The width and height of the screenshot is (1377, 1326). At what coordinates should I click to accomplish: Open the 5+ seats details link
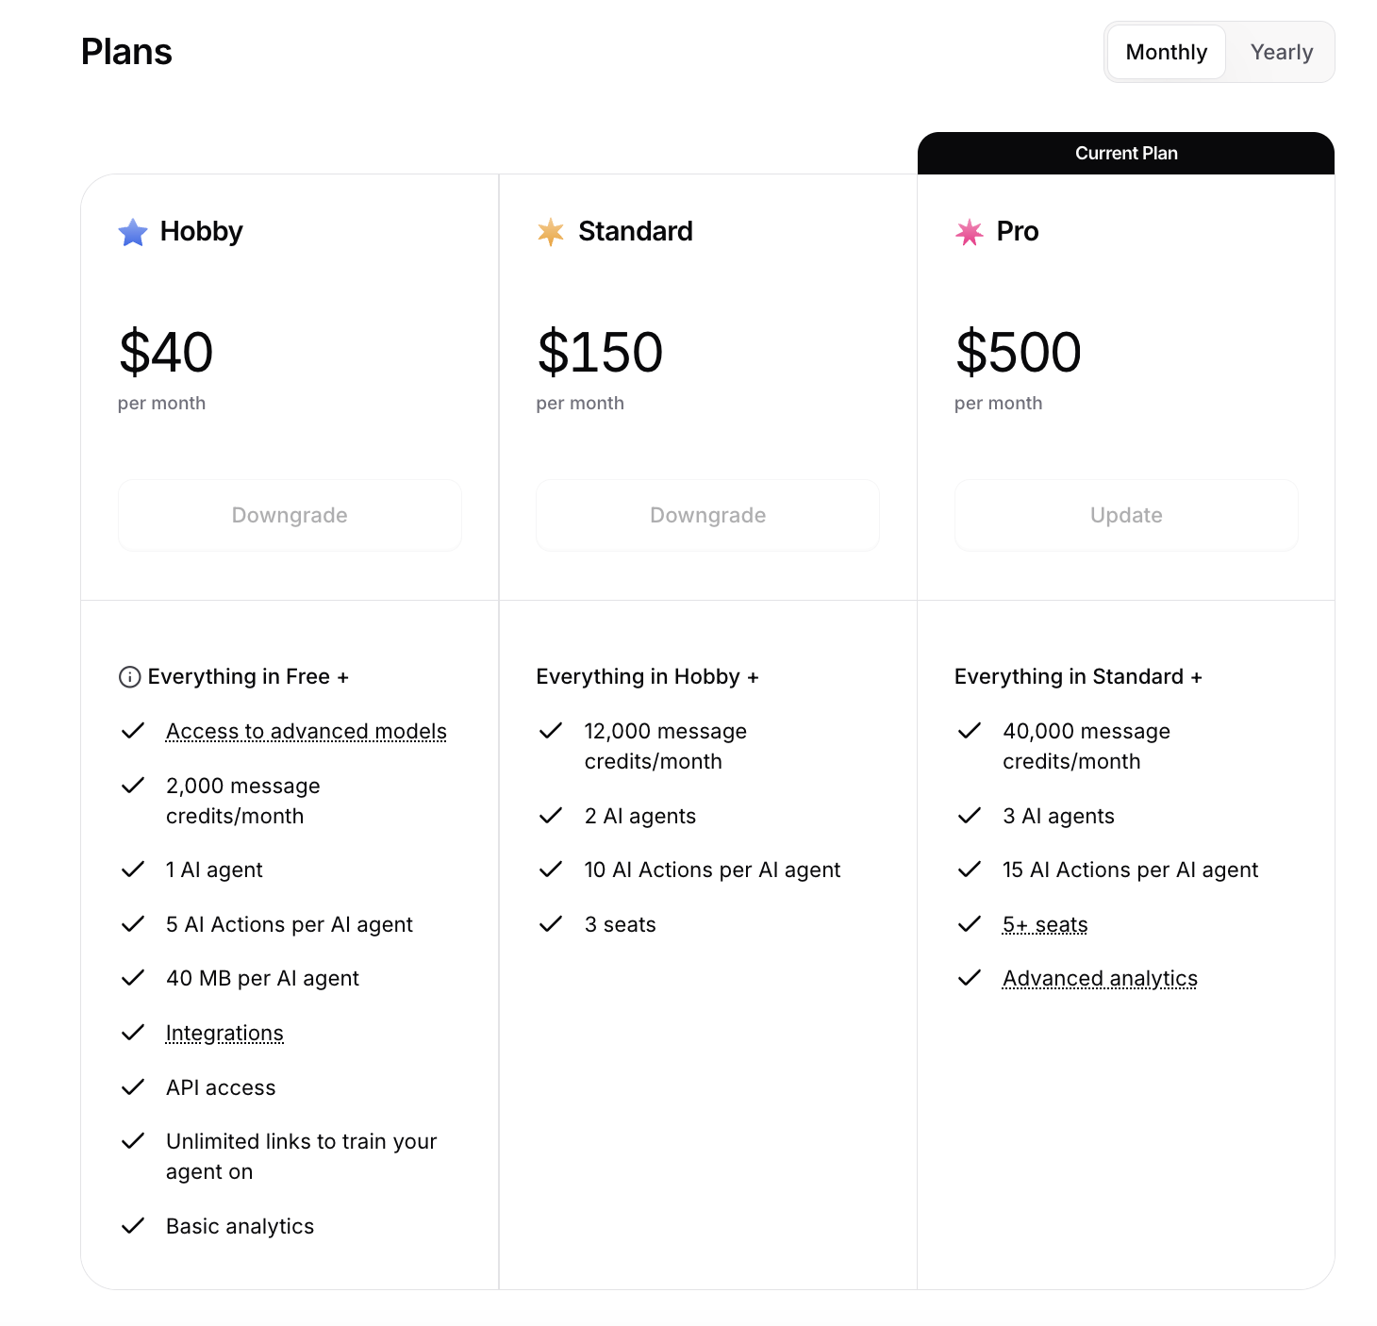(x=1044, y=924)
